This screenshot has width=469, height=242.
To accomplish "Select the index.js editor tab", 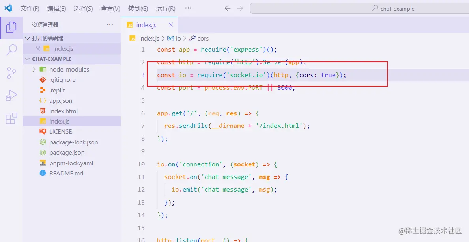I will pyautogui.click(x=149, y=25).
